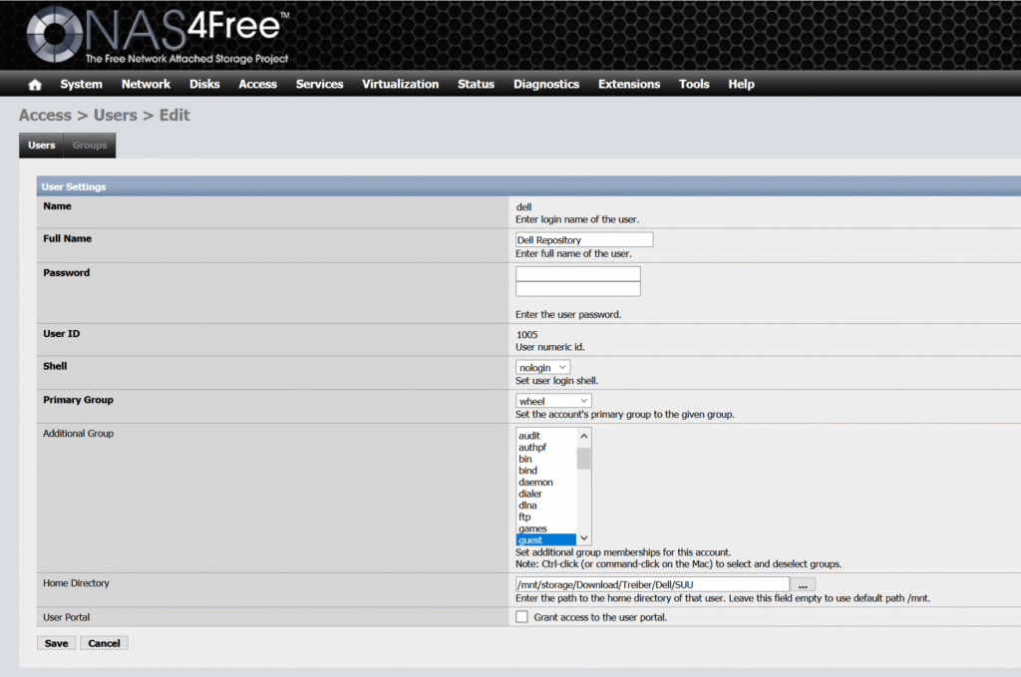Click the first Password field

pyautogui.click(x=577, y=273)
